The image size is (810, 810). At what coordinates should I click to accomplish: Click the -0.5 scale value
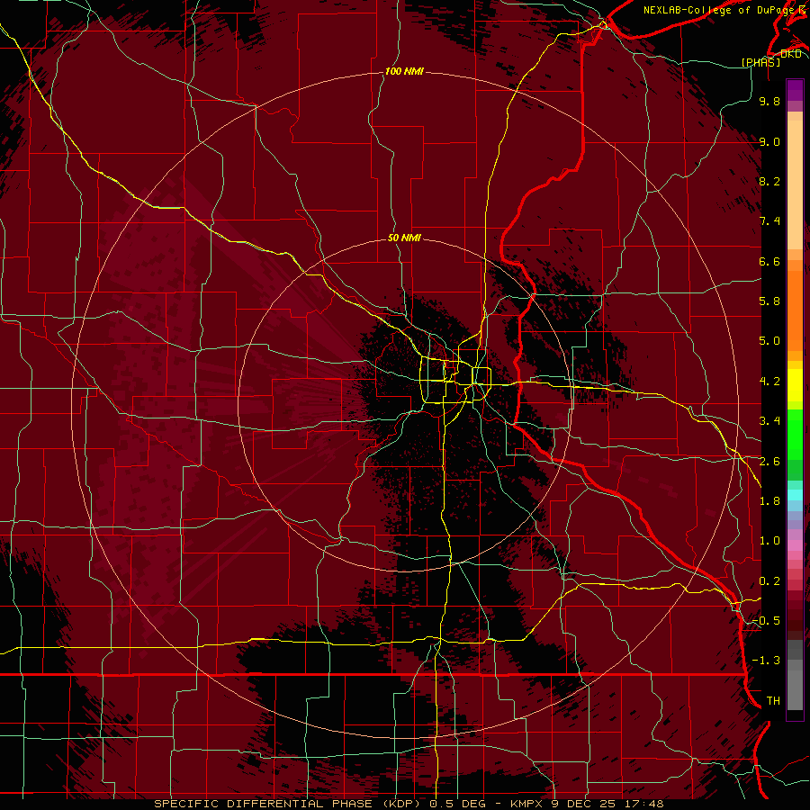[x=766, y=621]
